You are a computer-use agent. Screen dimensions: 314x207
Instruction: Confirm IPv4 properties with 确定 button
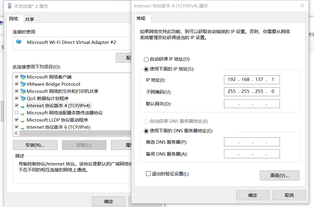click(253, 195)
